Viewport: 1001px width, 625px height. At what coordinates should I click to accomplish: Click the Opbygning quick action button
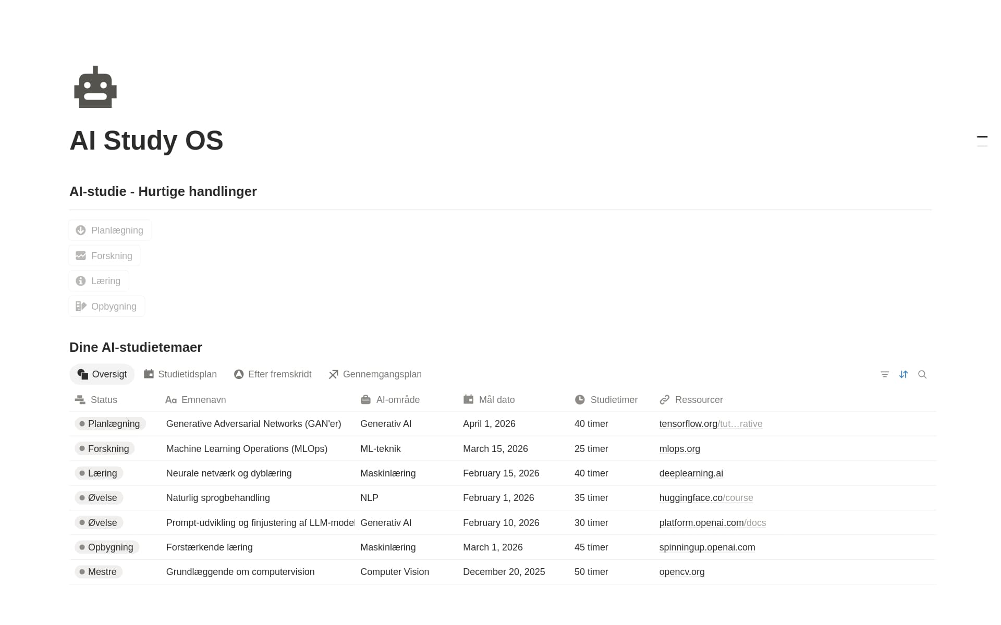coord(106,307)
